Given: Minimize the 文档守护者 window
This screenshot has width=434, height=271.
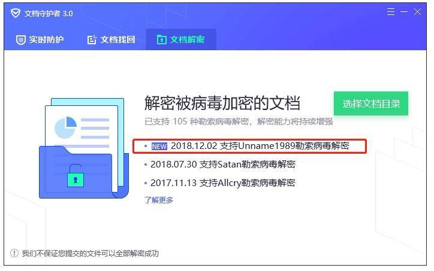Looking at the screenshot, I should tap(404, 12).
